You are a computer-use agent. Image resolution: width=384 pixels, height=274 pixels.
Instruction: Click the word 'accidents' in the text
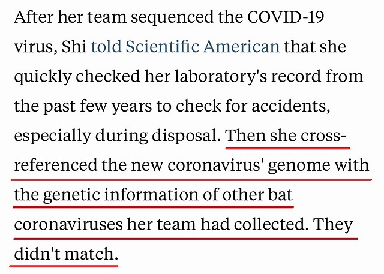click(x=290, y=106)
